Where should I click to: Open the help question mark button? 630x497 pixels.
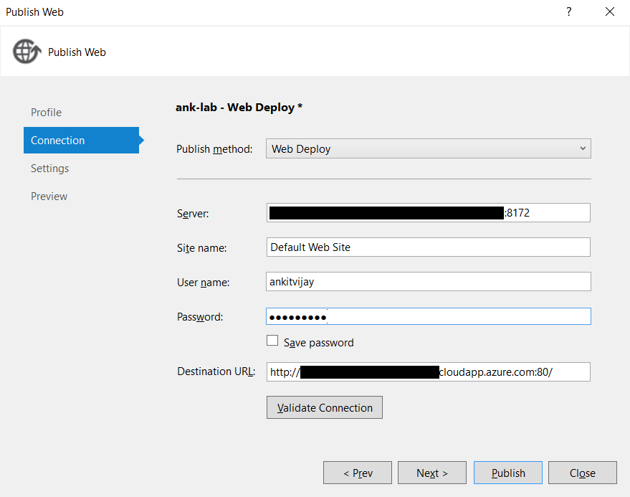pos(568,11)
